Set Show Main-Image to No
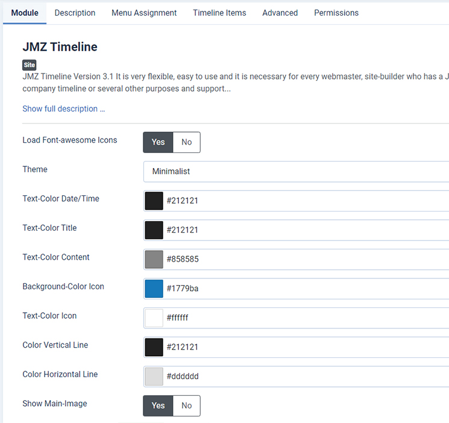Viewport: 449px width, 423px height. [187, 406]
